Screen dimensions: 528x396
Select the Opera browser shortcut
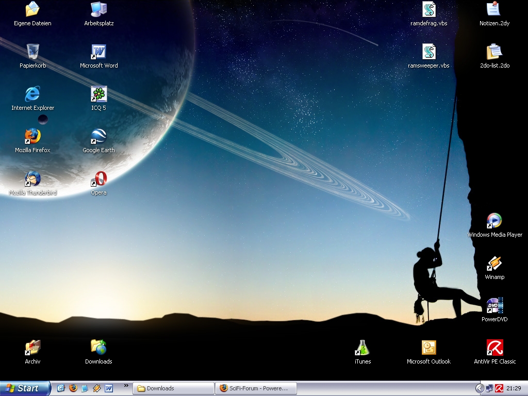pos(98,179)
